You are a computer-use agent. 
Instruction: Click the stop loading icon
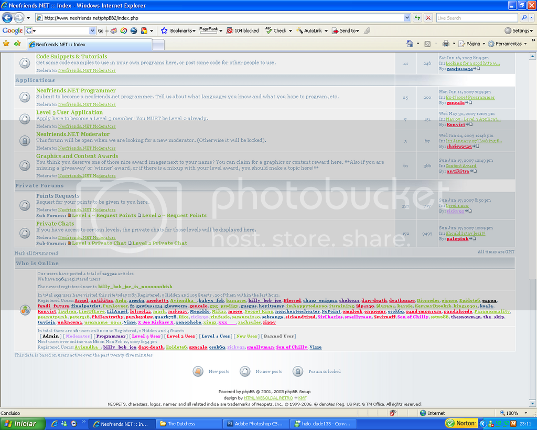(428, 17)
